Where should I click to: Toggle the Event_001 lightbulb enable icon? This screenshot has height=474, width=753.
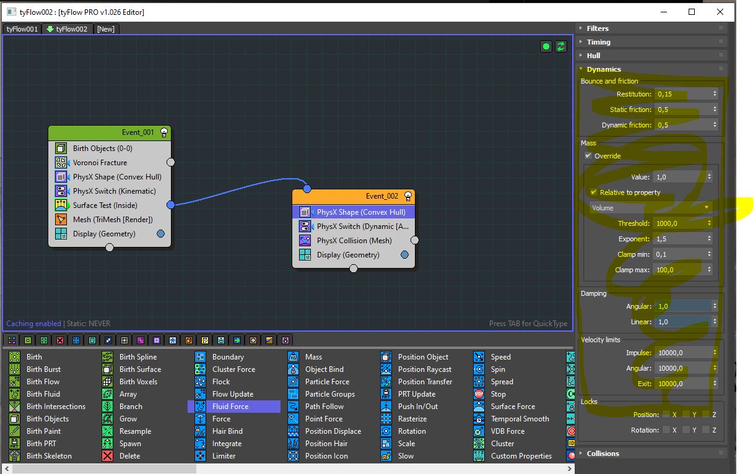point(163,132)
